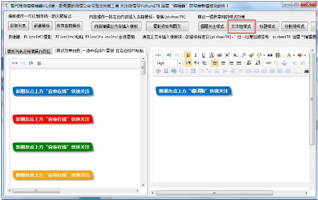Image resolution: width=318 pixels, height=200 pixels.
Task: Insert special character with Omega icon
Action: coord(166,71)
